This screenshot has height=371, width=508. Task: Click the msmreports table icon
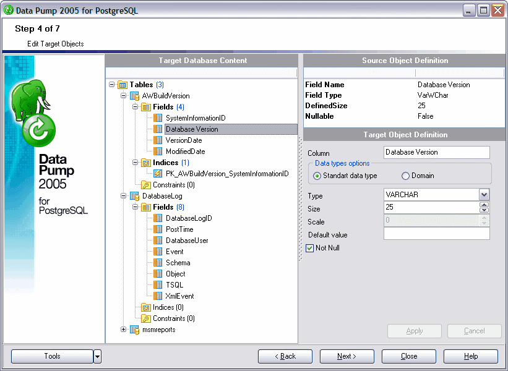134,330
